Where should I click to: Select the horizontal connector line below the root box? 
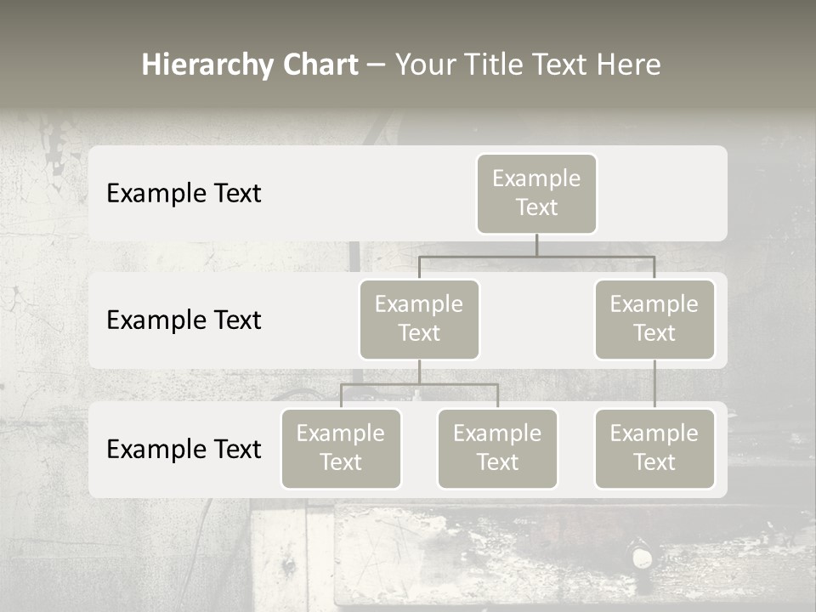pos(595,256)
